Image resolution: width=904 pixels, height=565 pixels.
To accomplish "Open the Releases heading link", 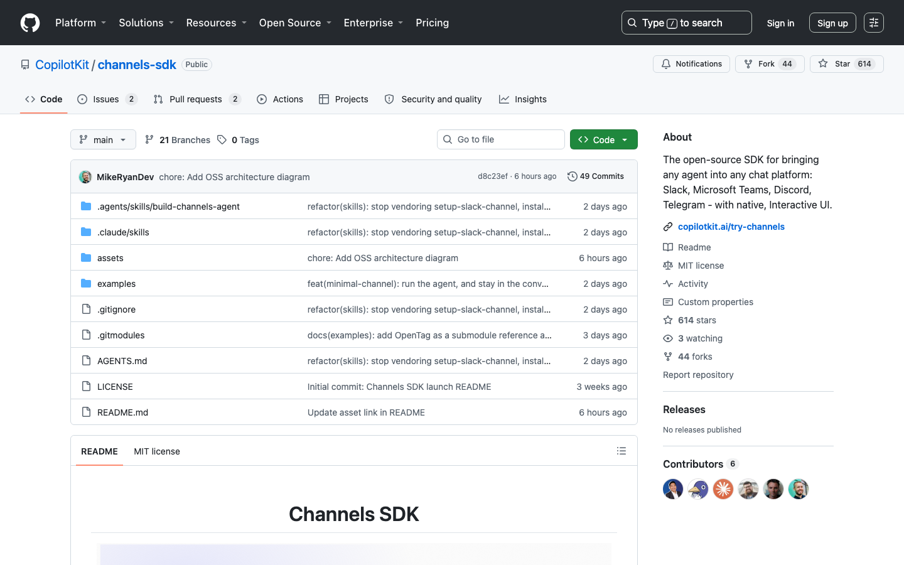I will [684, 409].
